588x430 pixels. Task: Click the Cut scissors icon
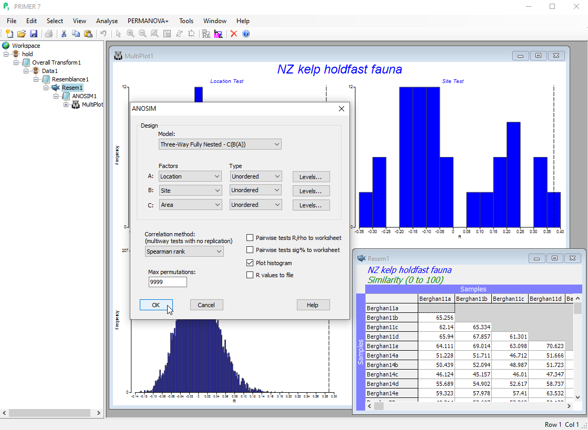(x=64, y=34)
